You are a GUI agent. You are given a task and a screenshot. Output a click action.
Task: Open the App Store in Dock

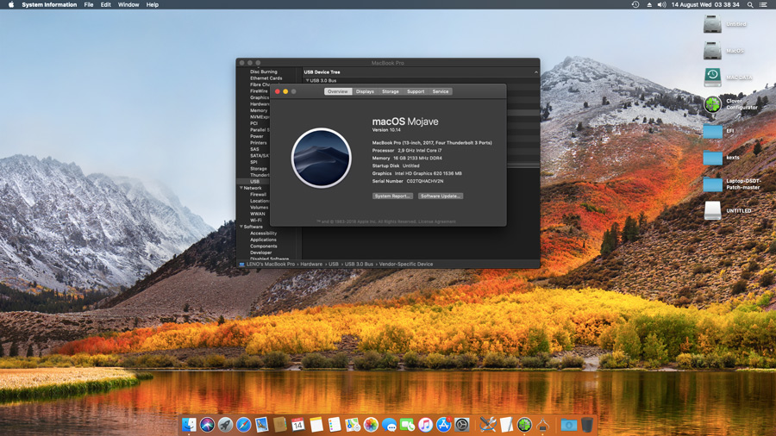coord(444,425)
